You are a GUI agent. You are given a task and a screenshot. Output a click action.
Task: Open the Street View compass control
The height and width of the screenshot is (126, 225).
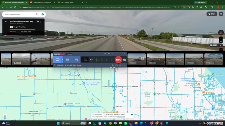221,33
